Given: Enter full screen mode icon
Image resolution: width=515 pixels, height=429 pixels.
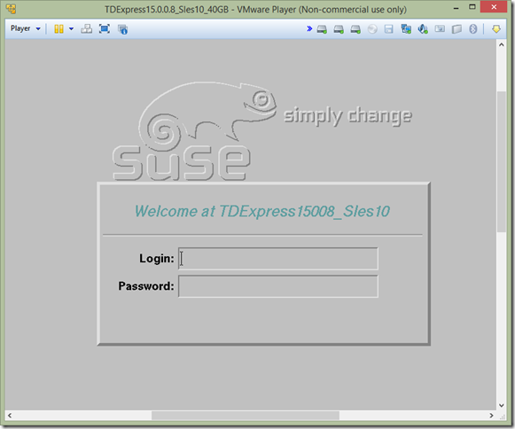Looking at the screenshot, I should click(x=105, y=29).
